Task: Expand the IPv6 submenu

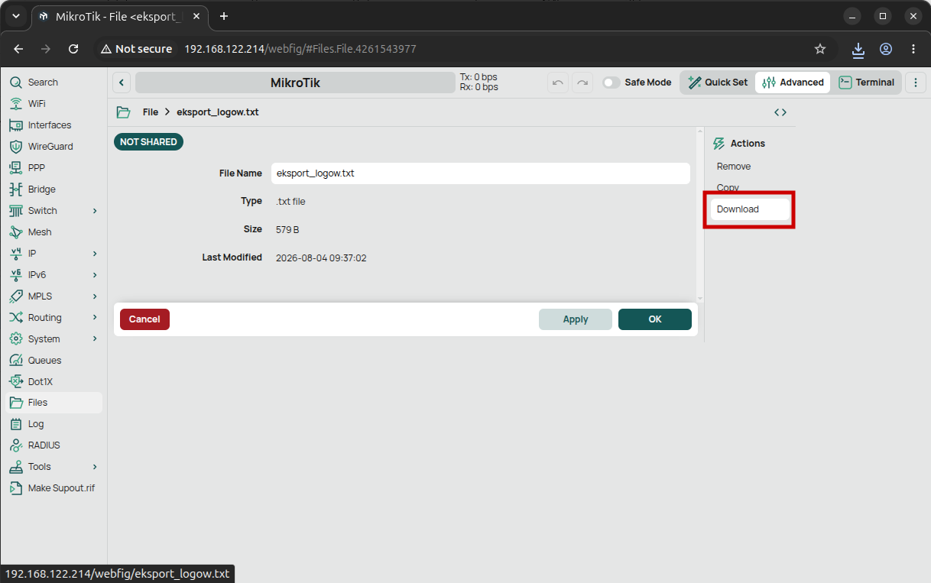Action: click(95, 275)
